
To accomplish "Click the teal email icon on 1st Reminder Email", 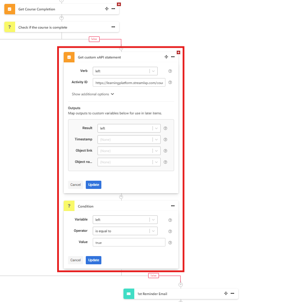I will (x=129, y=294).
